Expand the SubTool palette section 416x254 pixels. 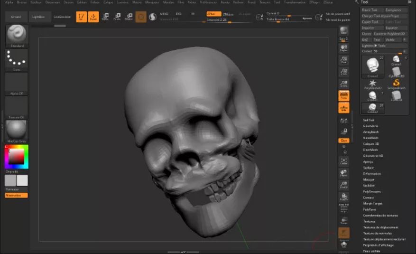coord(369,120)
